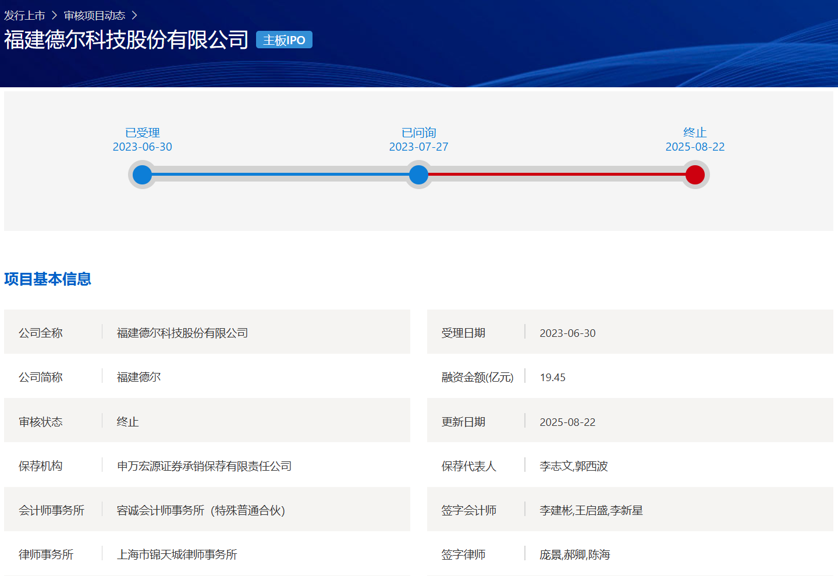Open the 发行上市 breadcrumb link
The height and width of the screenshot is (576, 838).
pyautogui.click(x=24, y=15)
